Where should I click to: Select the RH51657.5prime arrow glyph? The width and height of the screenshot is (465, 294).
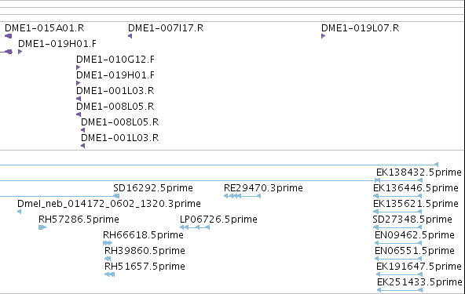pos(110,274)
